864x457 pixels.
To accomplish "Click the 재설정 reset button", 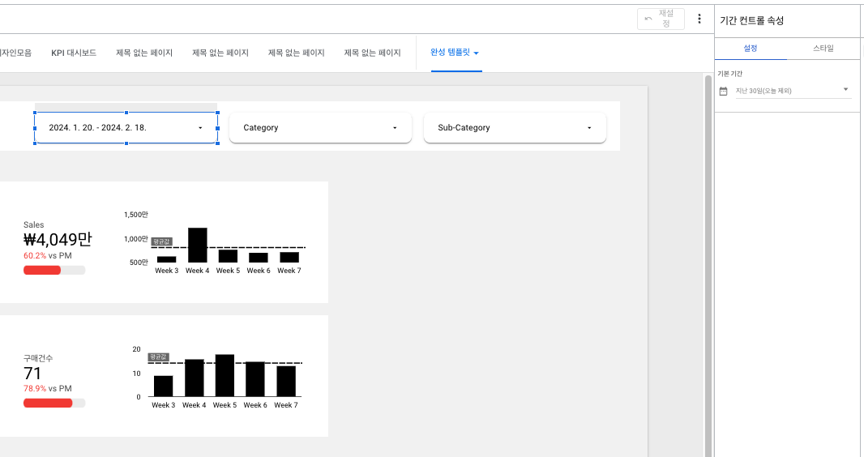I will coord(661,19).
